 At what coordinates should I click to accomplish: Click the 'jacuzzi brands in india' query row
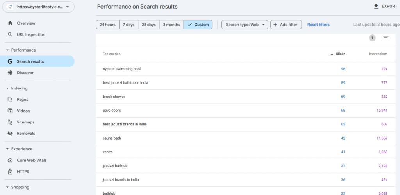(x=246, y=180)
